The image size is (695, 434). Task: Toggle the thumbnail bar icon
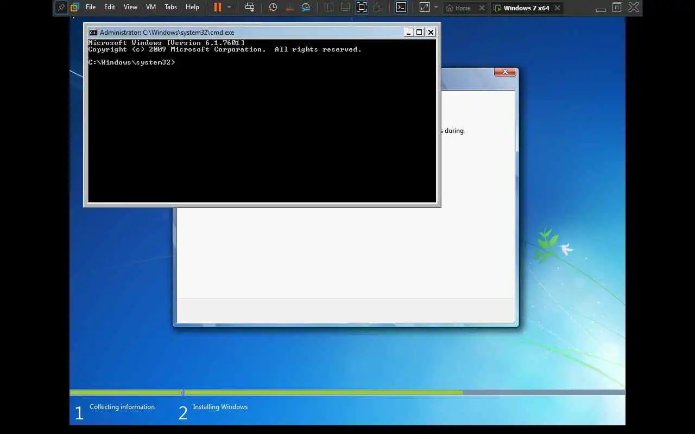point(345,8)
